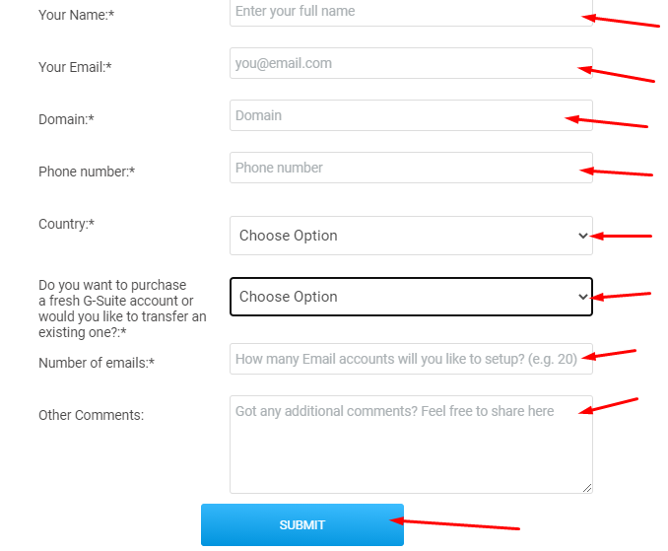This screenshot has width=668, height=551.
Task: Select the 'Domain:*' field label
Action: point(66,119)
